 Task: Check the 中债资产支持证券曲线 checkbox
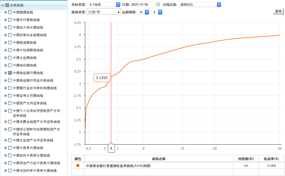(10, 103)
